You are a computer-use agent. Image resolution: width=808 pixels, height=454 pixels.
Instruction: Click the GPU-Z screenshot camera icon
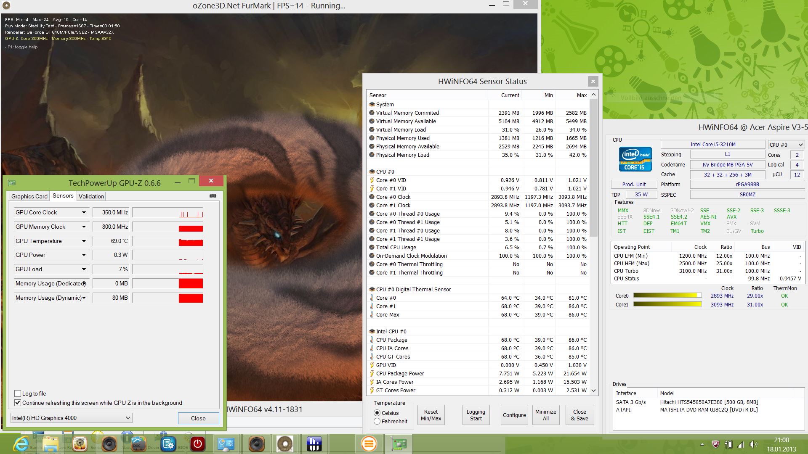pyautogui.click(x=213, y=196)
